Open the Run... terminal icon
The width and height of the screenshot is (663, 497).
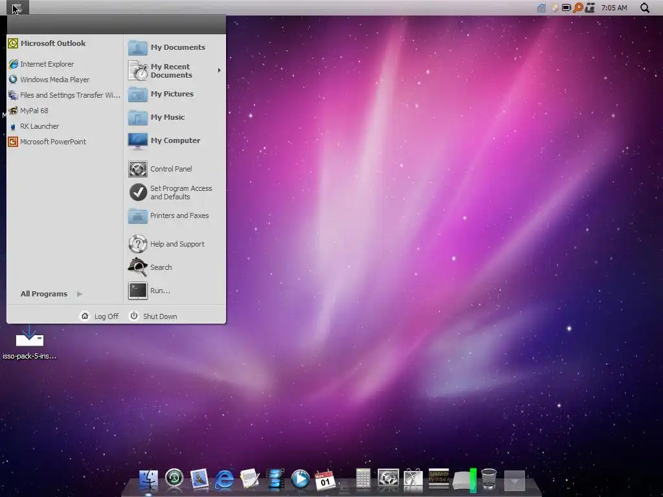(x=138, y=291)
